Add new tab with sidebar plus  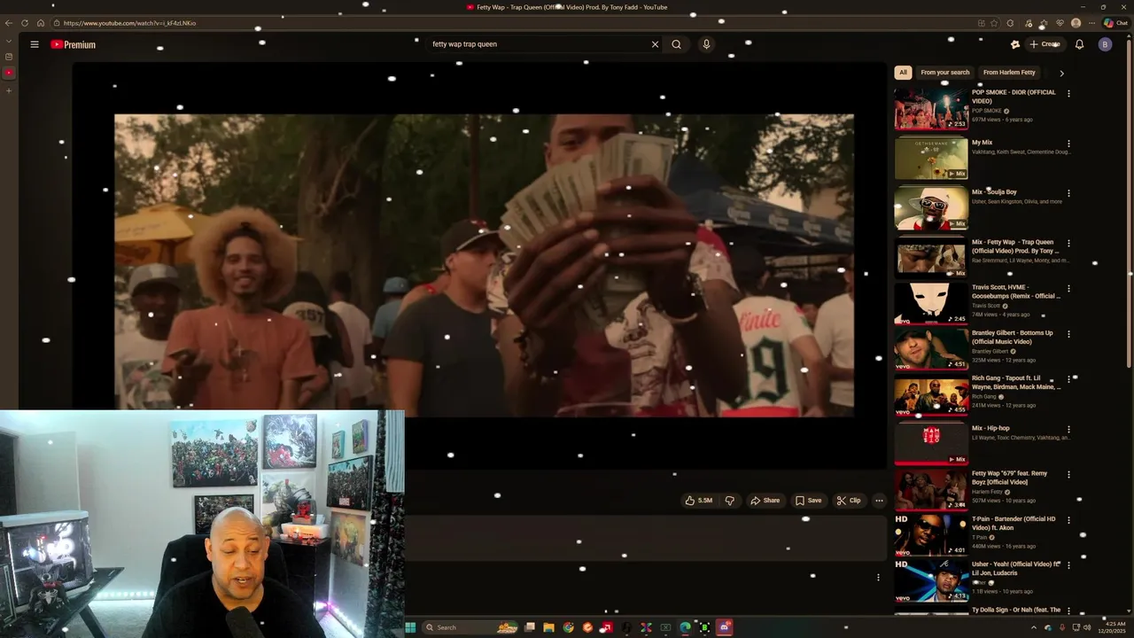click(x=9, y=90)
